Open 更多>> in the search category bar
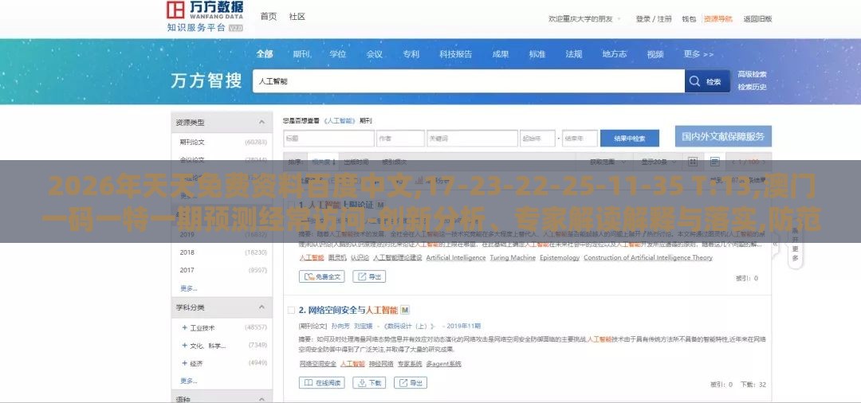The height and width of the screenshot is (403, 861). tap(698, 54)
